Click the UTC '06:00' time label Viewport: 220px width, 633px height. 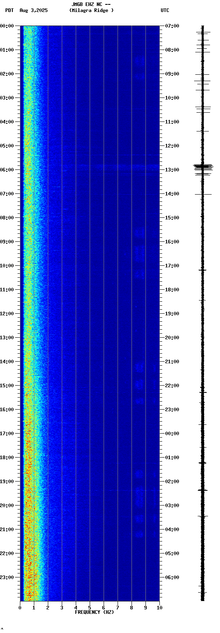pos(172,577)
